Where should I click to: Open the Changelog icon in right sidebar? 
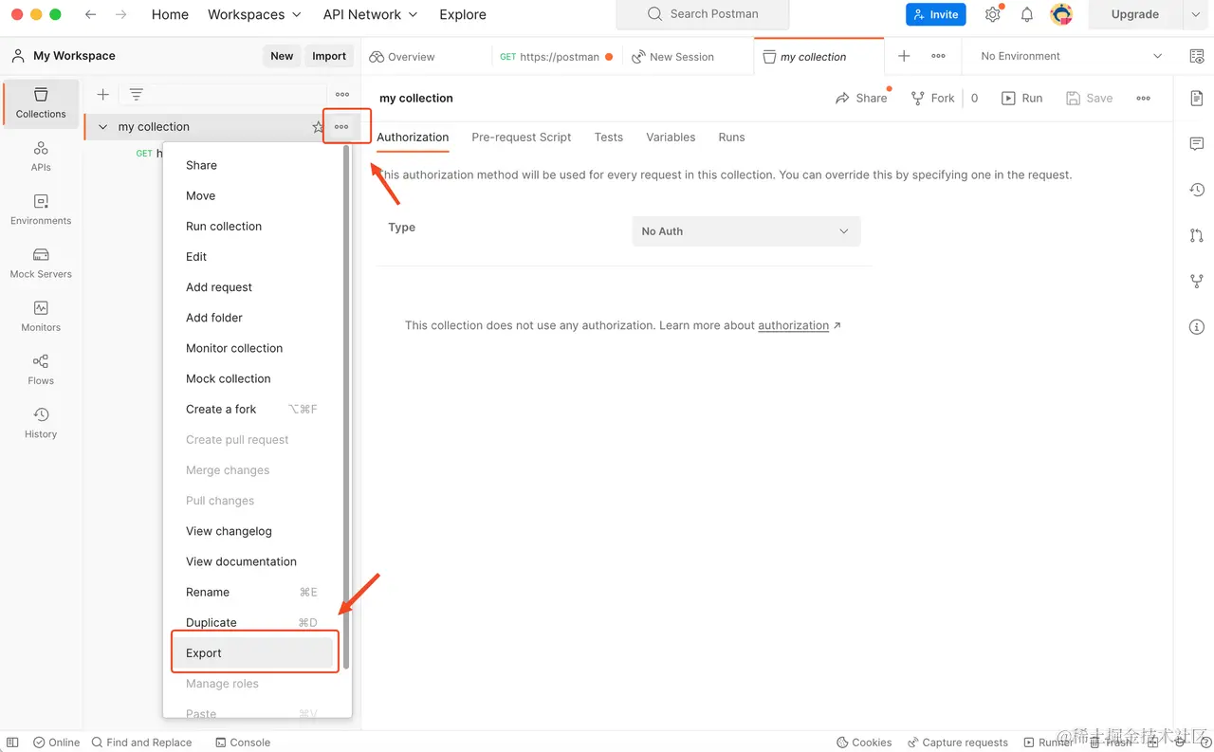coord(1197,190)
